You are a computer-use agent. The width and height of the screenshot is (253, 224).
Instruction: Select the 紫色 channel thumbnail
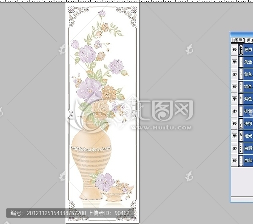[x=241, y=99]
